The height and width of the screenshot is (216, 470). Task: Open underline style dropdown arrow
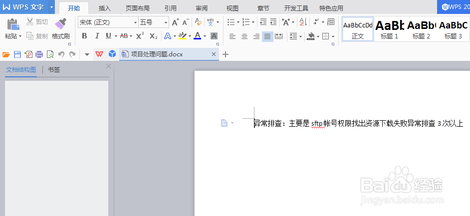(116, 36)
